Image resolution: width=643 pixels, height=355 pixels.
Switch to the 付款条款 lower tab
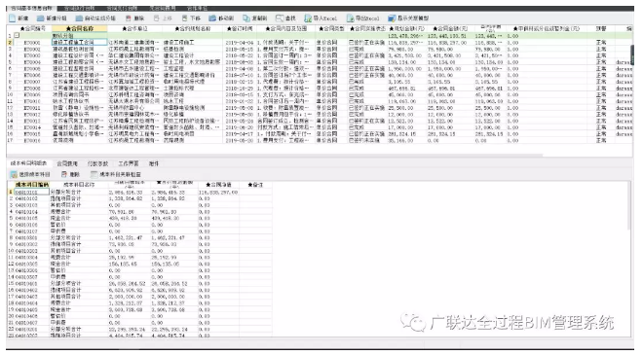click(x=98, y=163)
